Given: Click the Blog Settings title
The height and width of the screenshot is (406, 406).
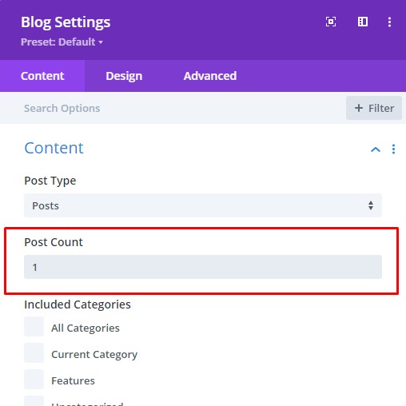Looking at the screenshot, I should [x=66, y=22].
